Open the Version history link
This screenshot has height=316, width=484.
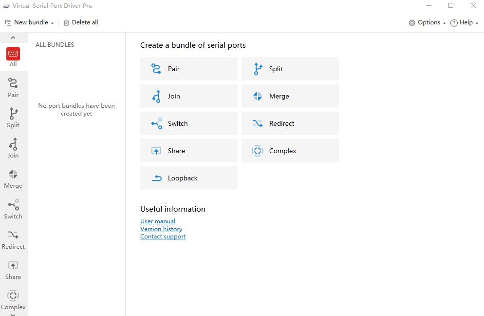click(161, 229)
